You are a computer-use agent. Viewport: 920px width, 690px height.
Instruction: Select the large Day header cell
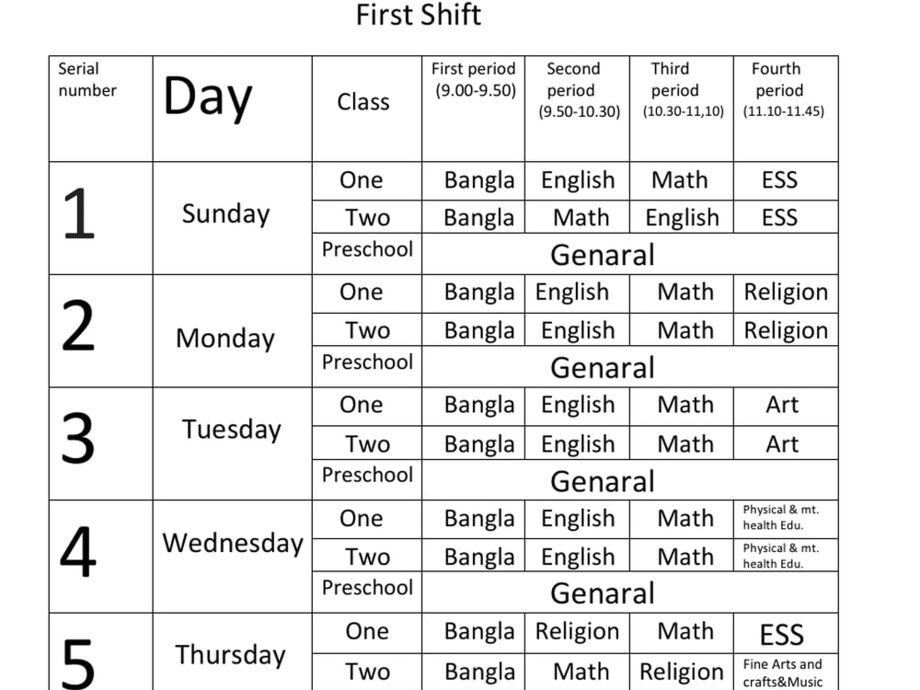click(x=233, y=109)
